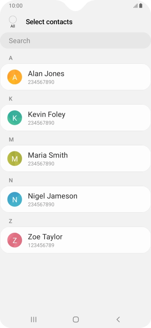This screenshot has height=328, width=151.
Task: Go to home screen button
Action: 76,319
